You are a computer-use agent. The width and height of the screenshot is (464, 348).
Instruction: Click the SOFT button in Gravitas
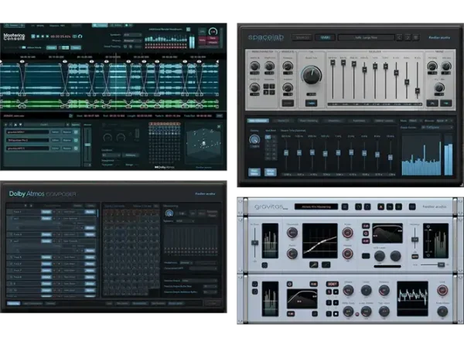point(332,284)
